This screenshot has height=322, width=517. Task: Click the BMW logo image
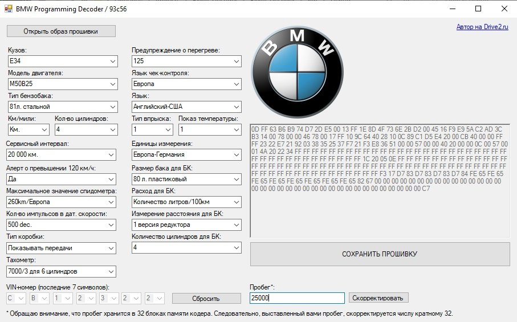(297, 71)
